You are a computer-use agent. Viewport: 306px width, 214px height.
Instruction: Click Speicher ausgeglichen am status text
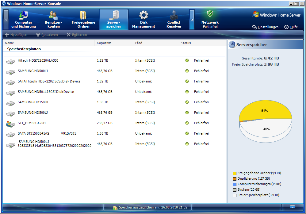point(153,207)
